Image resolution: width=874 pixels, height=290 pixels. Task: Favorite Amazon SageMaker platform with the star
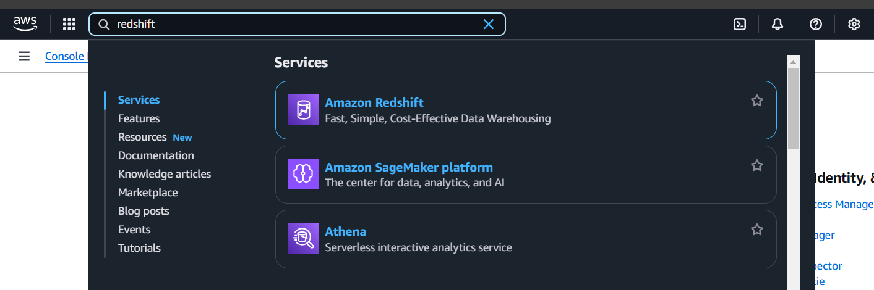click(757, 165)
